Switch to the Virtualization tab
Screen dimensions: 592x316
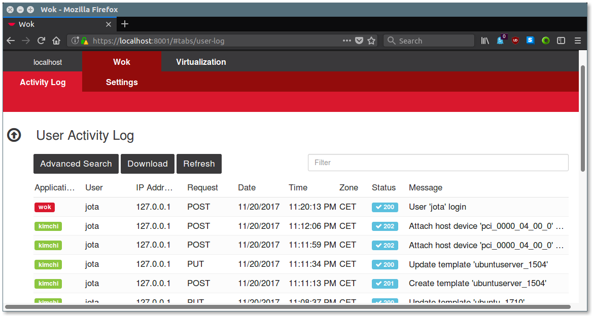click(201, 62)
